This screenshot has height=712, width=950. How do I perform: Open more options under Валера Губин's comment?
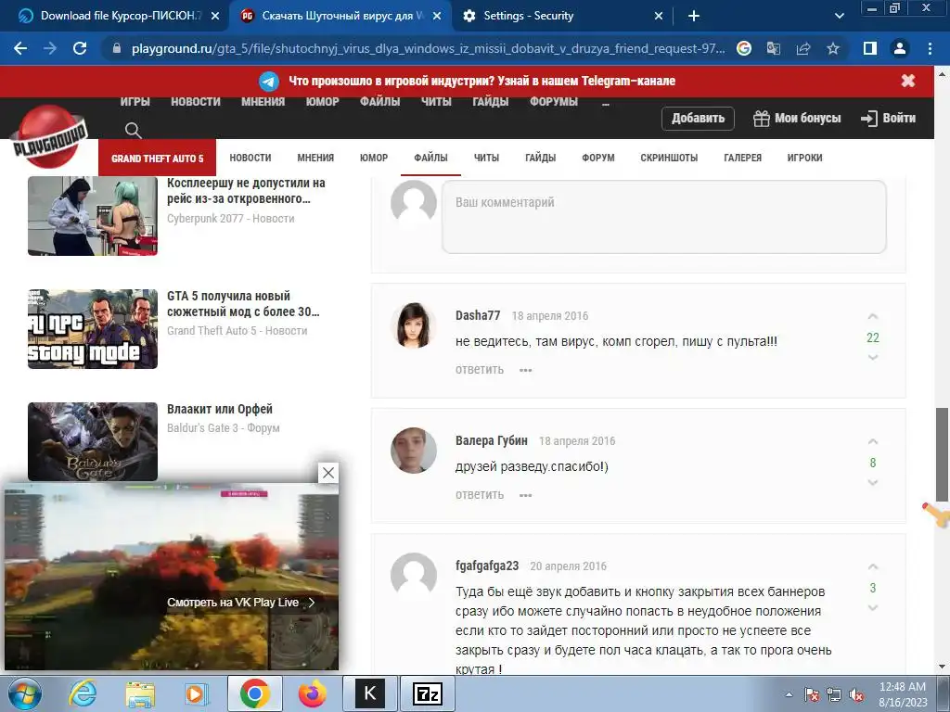pos(525,495)
